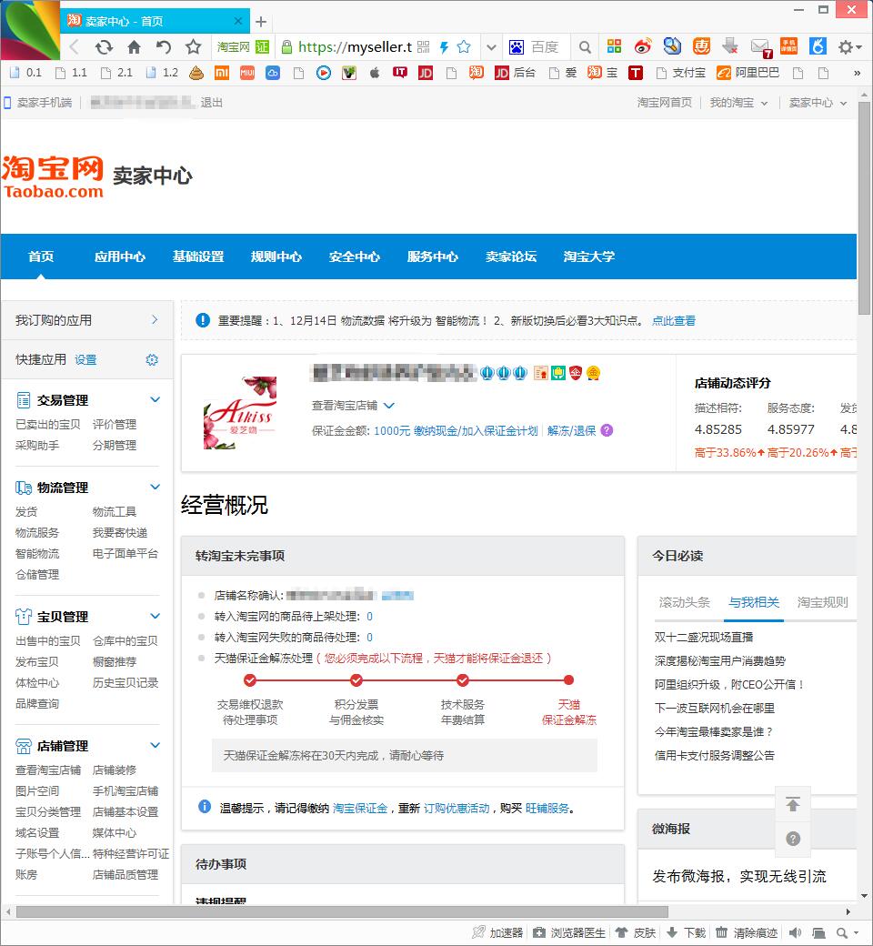Click the 加速器 rocket icon in status bar
The width and height of the screenshot is (873, 946).
(478, 932)
